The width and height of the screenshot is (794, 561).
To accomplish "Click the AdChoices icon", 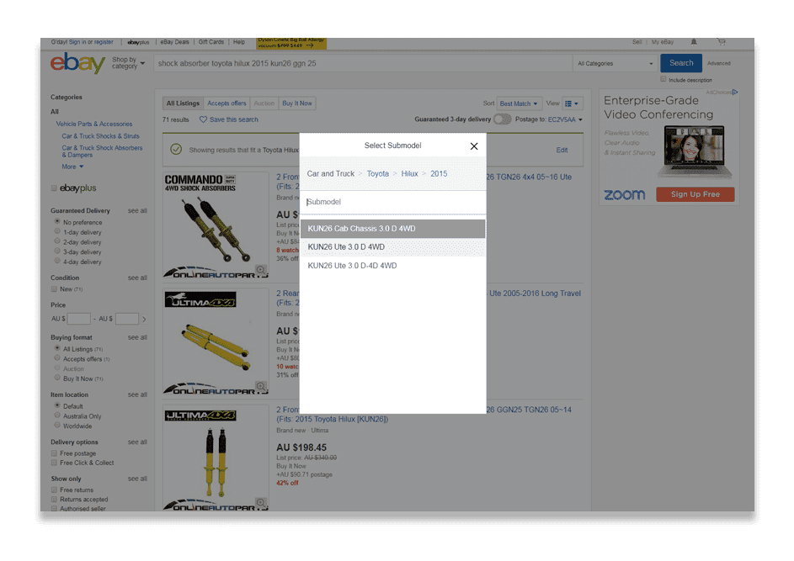I will pyautogui.click(x=735, y=92).
